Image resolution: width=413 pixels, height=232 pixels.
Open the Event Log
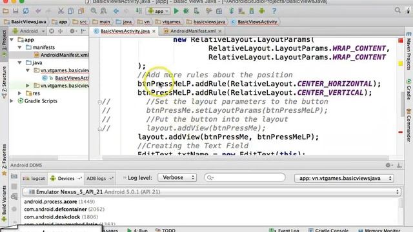point(284,230)
